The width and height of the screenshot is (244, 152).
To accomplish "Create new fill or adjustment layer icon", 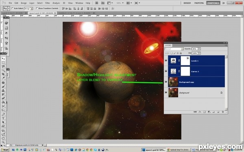I will (x=209, y=112).
